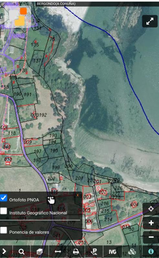This screenshot has height=258, width=159.
Task: Close the layers panel with x
Action: coord(78,195)
